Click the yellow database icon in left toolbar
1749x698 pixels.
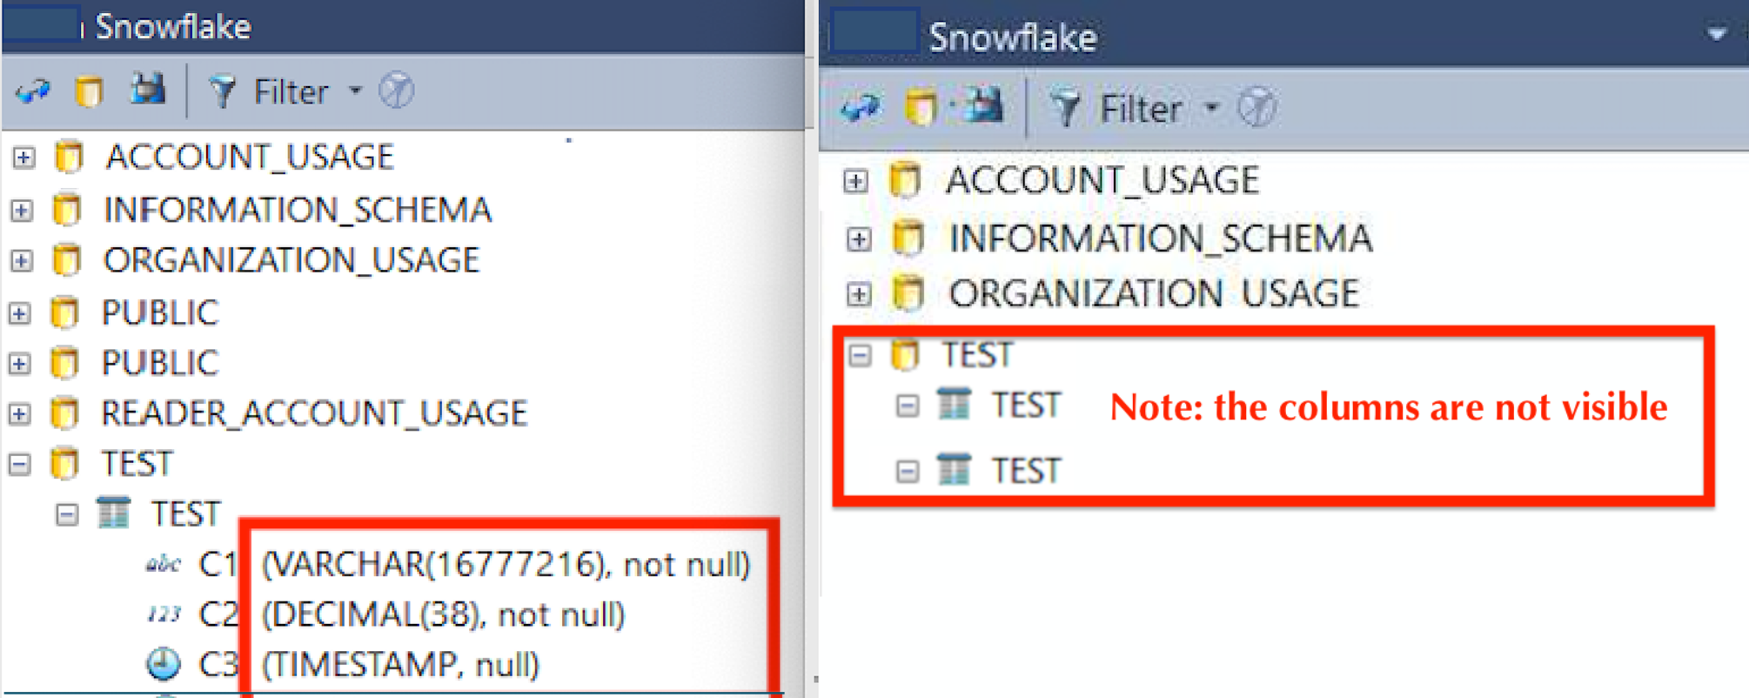[x=88, y=91]
